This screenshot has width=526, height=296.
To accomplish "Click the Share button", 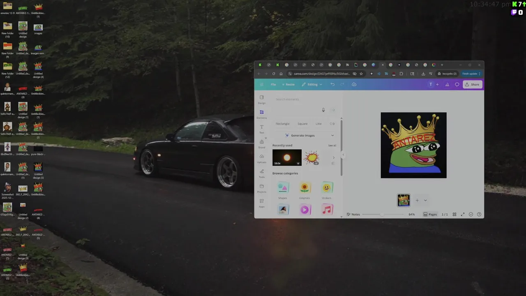I will pyautogui.click(x=472, y=84).
